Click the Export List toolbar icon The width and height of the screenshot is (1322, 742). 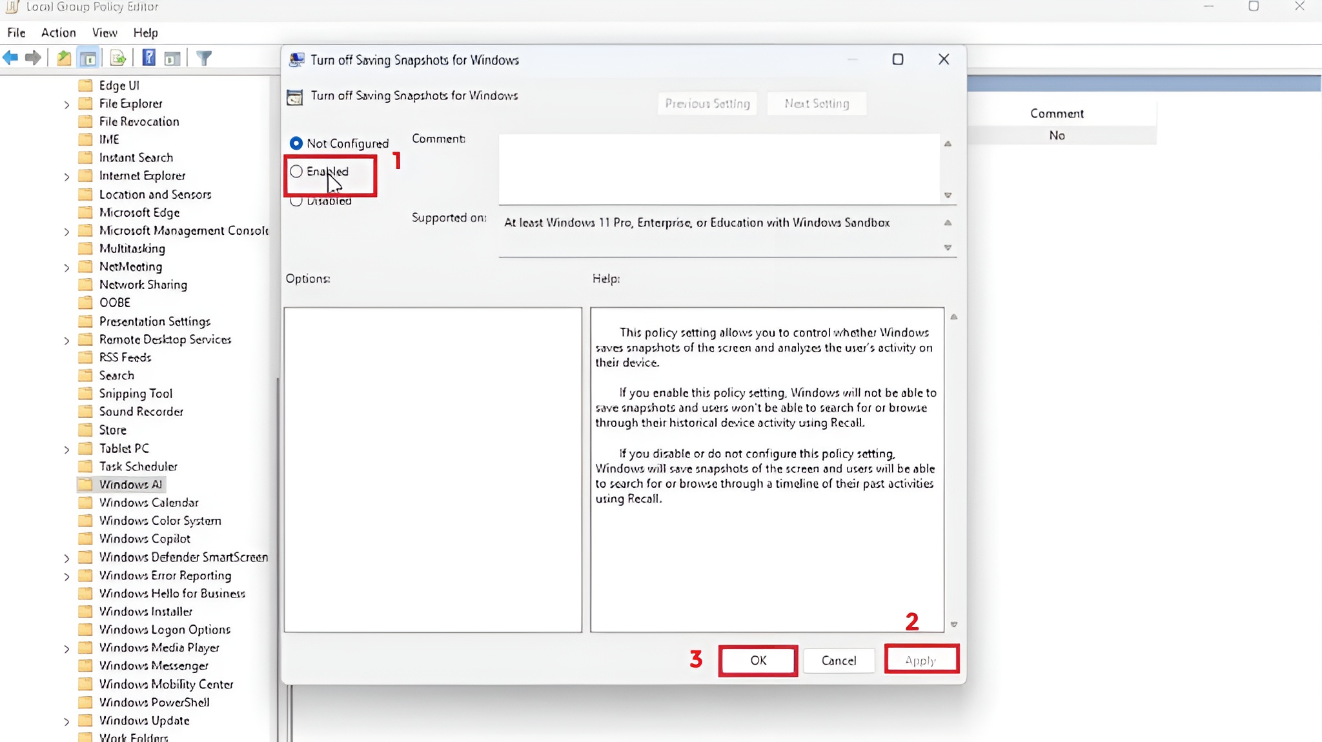[x=118, y=58]
